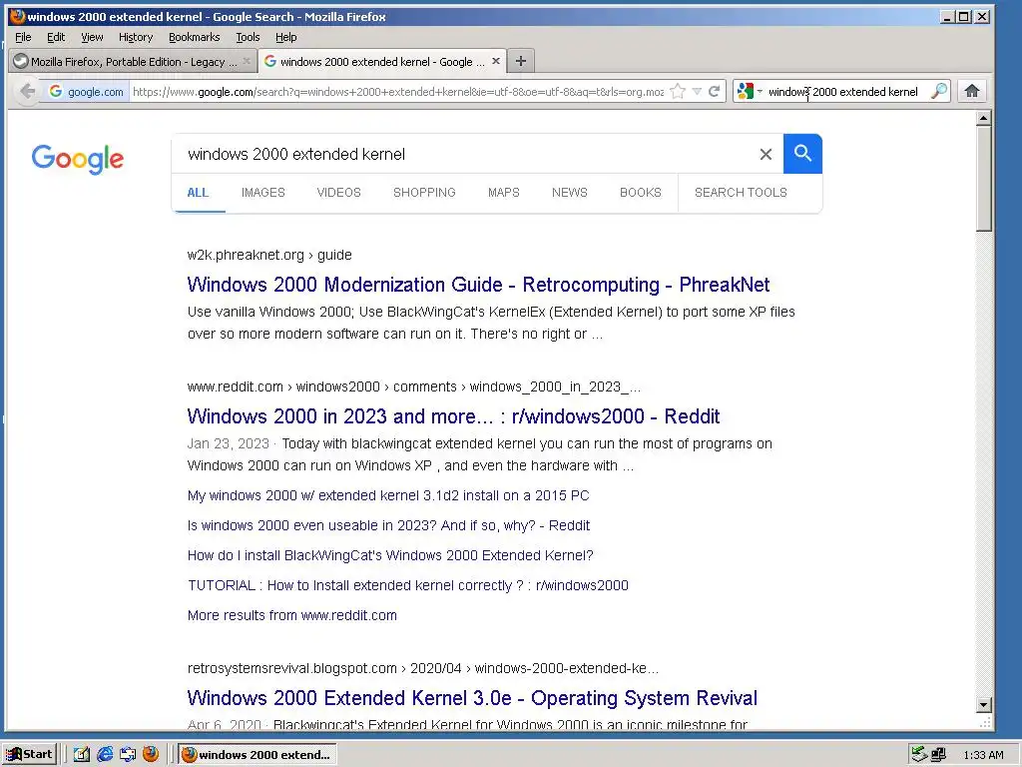Image resolution: width=1022 pixels, height=767 pixels.
Task: Click the scrollbar down arrow
Action: (x=984, y=704)
